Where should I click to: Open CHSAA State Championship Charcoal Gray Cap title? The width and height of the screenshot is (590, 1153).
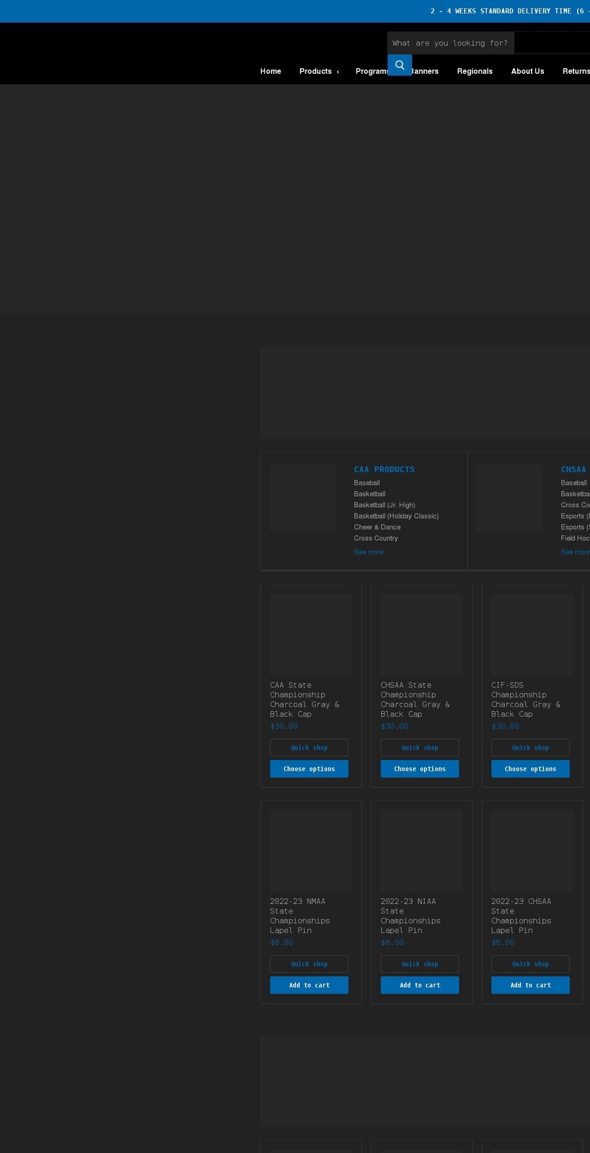point(415,700)
